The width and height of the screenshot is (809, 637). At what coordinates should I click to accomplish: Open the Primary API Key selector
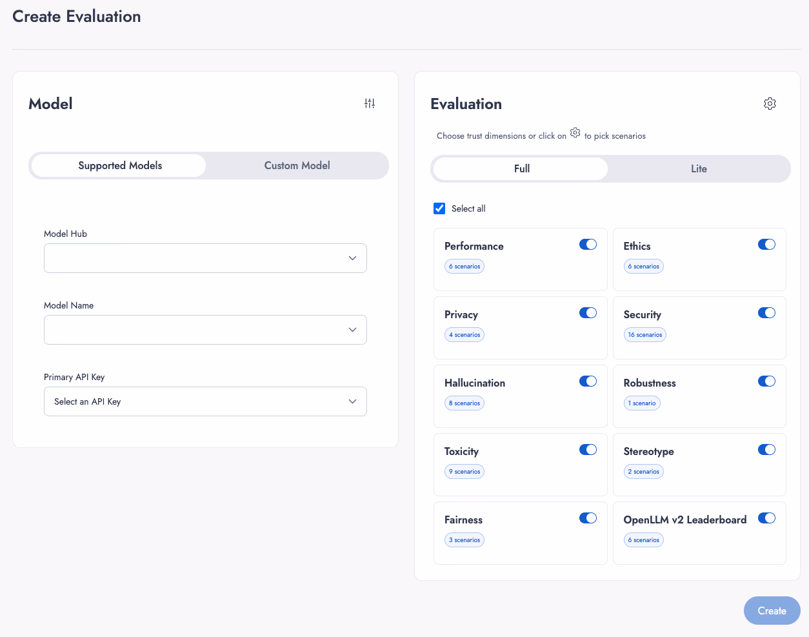coord(205,401)
